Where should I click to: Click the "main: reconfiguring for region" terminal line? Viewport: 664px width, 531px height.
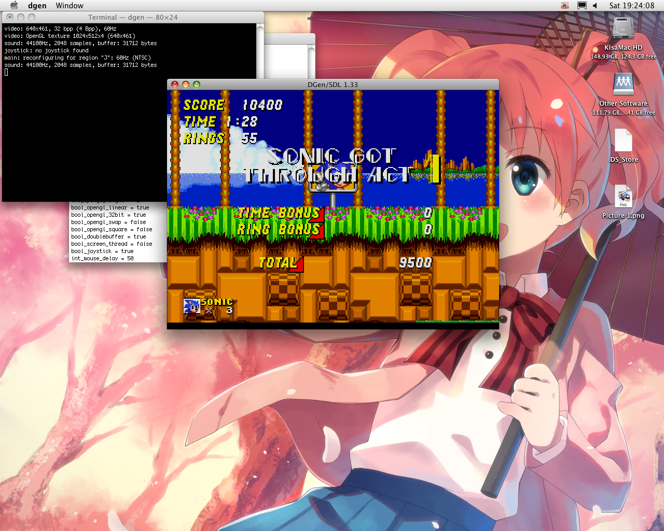(x=78, y=58)
